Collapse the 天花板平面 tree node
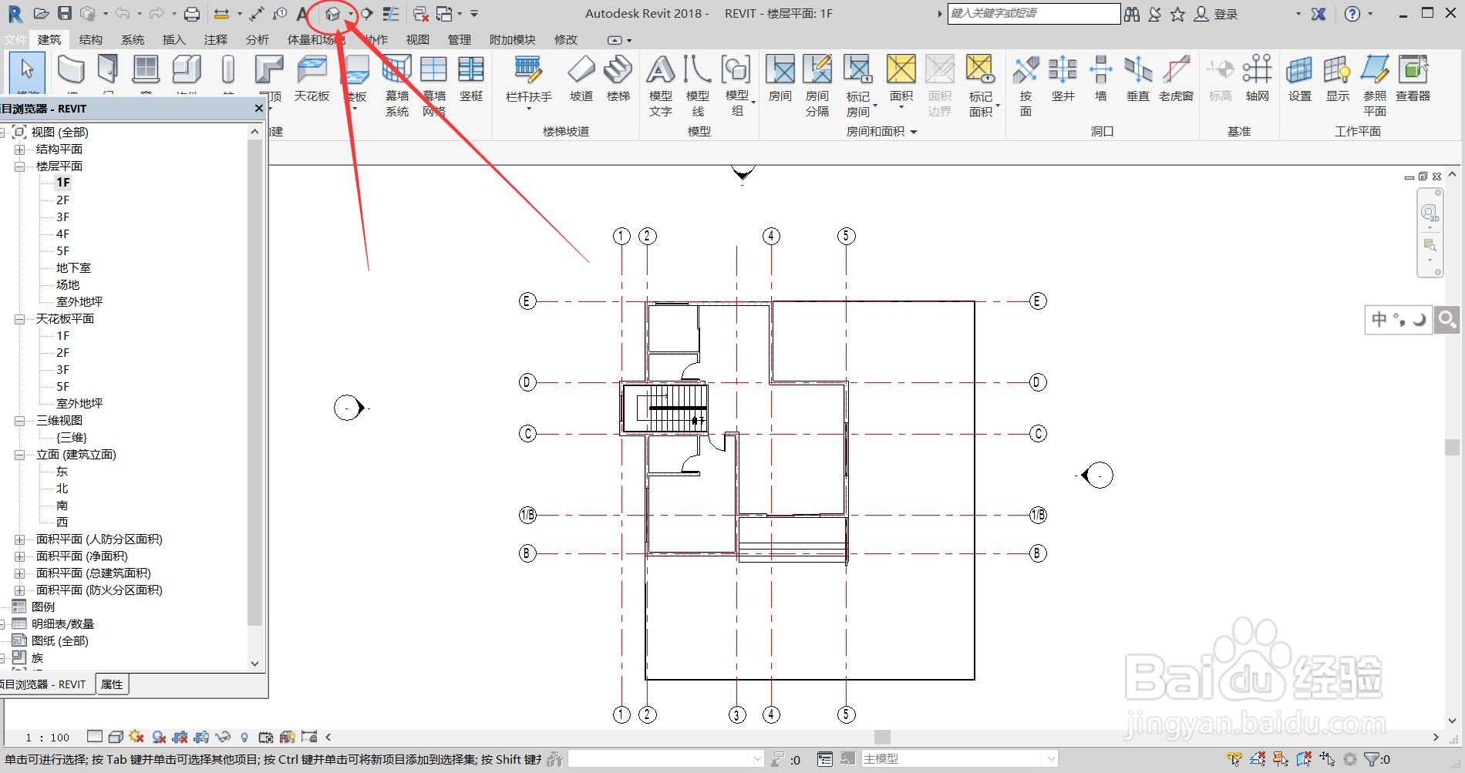Screen dimensions: 1465x773 (19, 319)
